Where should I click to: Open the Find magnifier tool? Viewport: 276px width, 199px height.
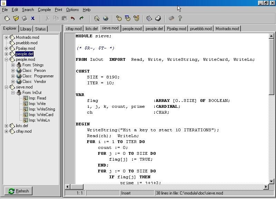[97, 19]
